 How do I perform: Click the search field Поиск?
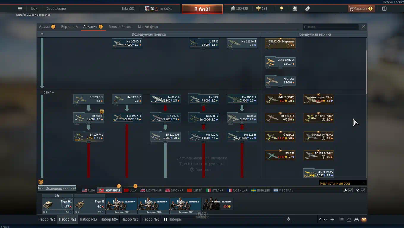pyautogui.click(x=330, y=27)
